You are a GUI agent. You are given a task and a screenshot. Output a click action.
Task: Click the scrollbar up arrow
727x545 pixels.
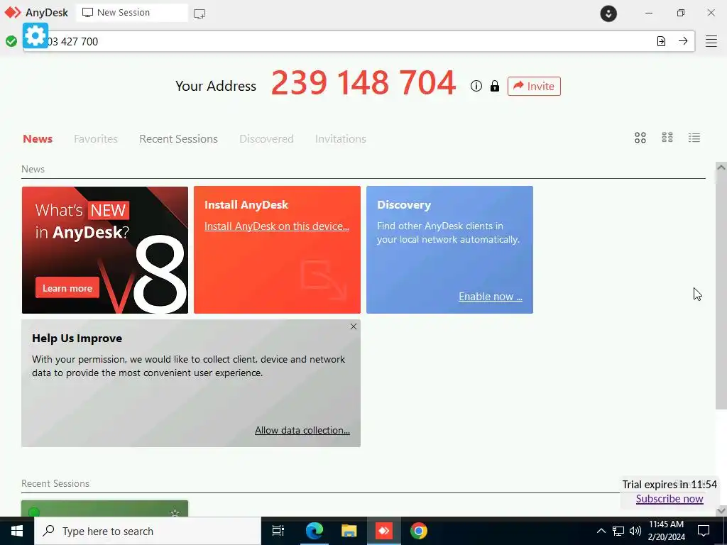(721, 167)
